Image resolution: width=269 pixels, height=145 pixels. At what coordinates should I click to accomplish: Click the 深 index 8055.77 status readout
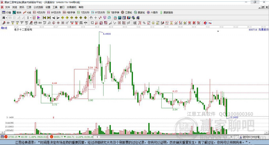click(x=72, y=137)
